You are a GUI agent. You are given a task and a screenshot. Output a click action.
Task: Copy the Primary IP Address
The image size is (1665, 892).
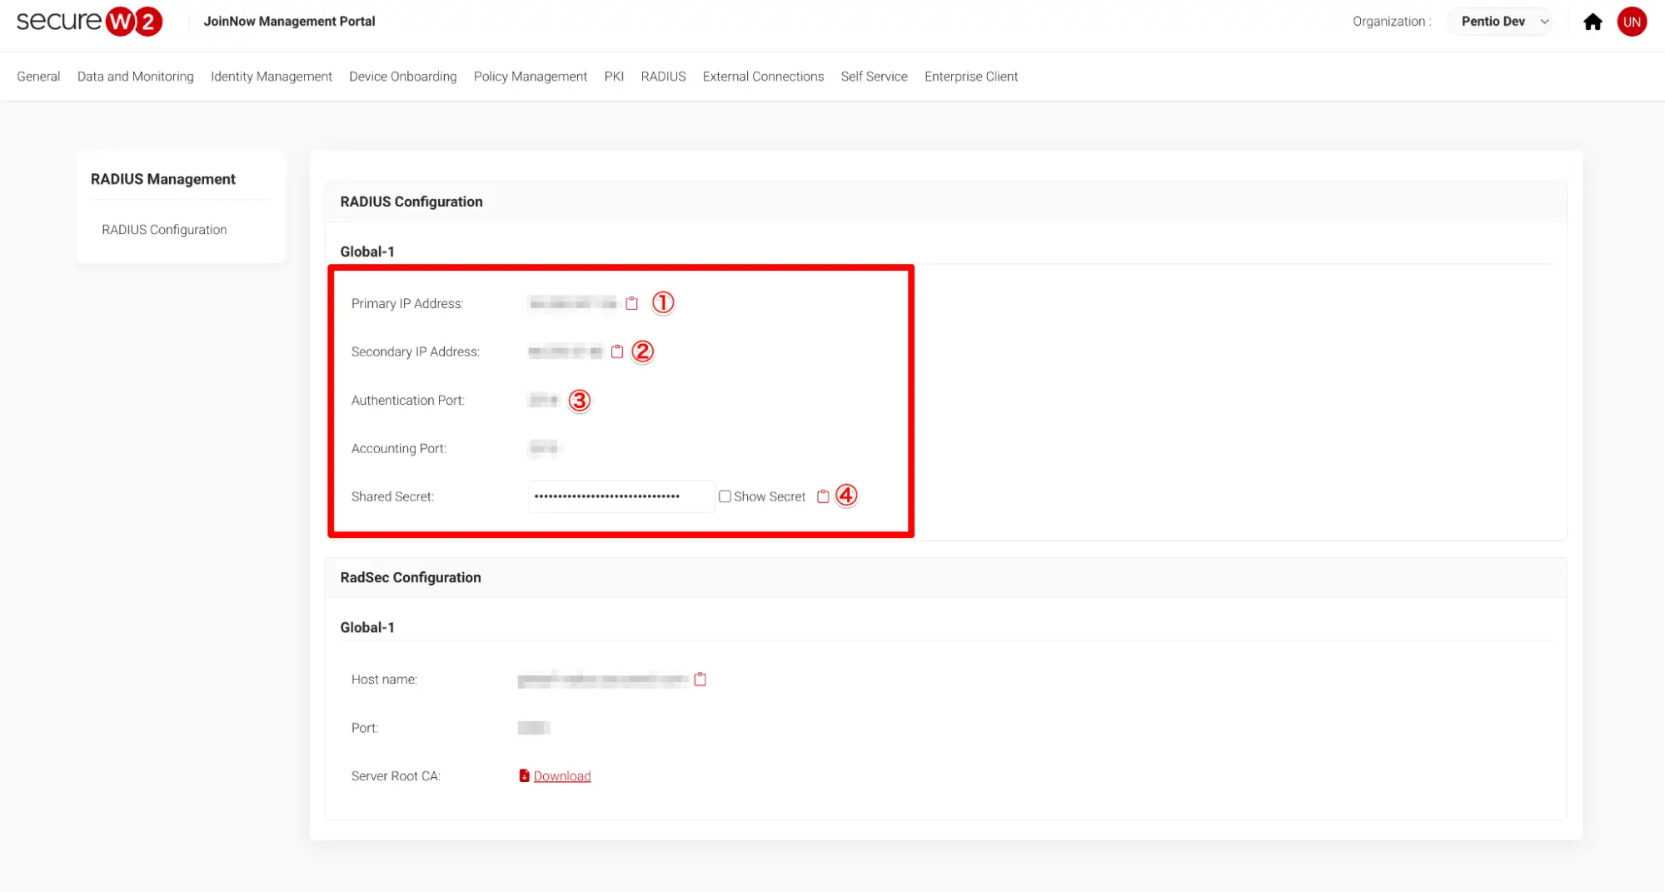click(x=631, y=303)
